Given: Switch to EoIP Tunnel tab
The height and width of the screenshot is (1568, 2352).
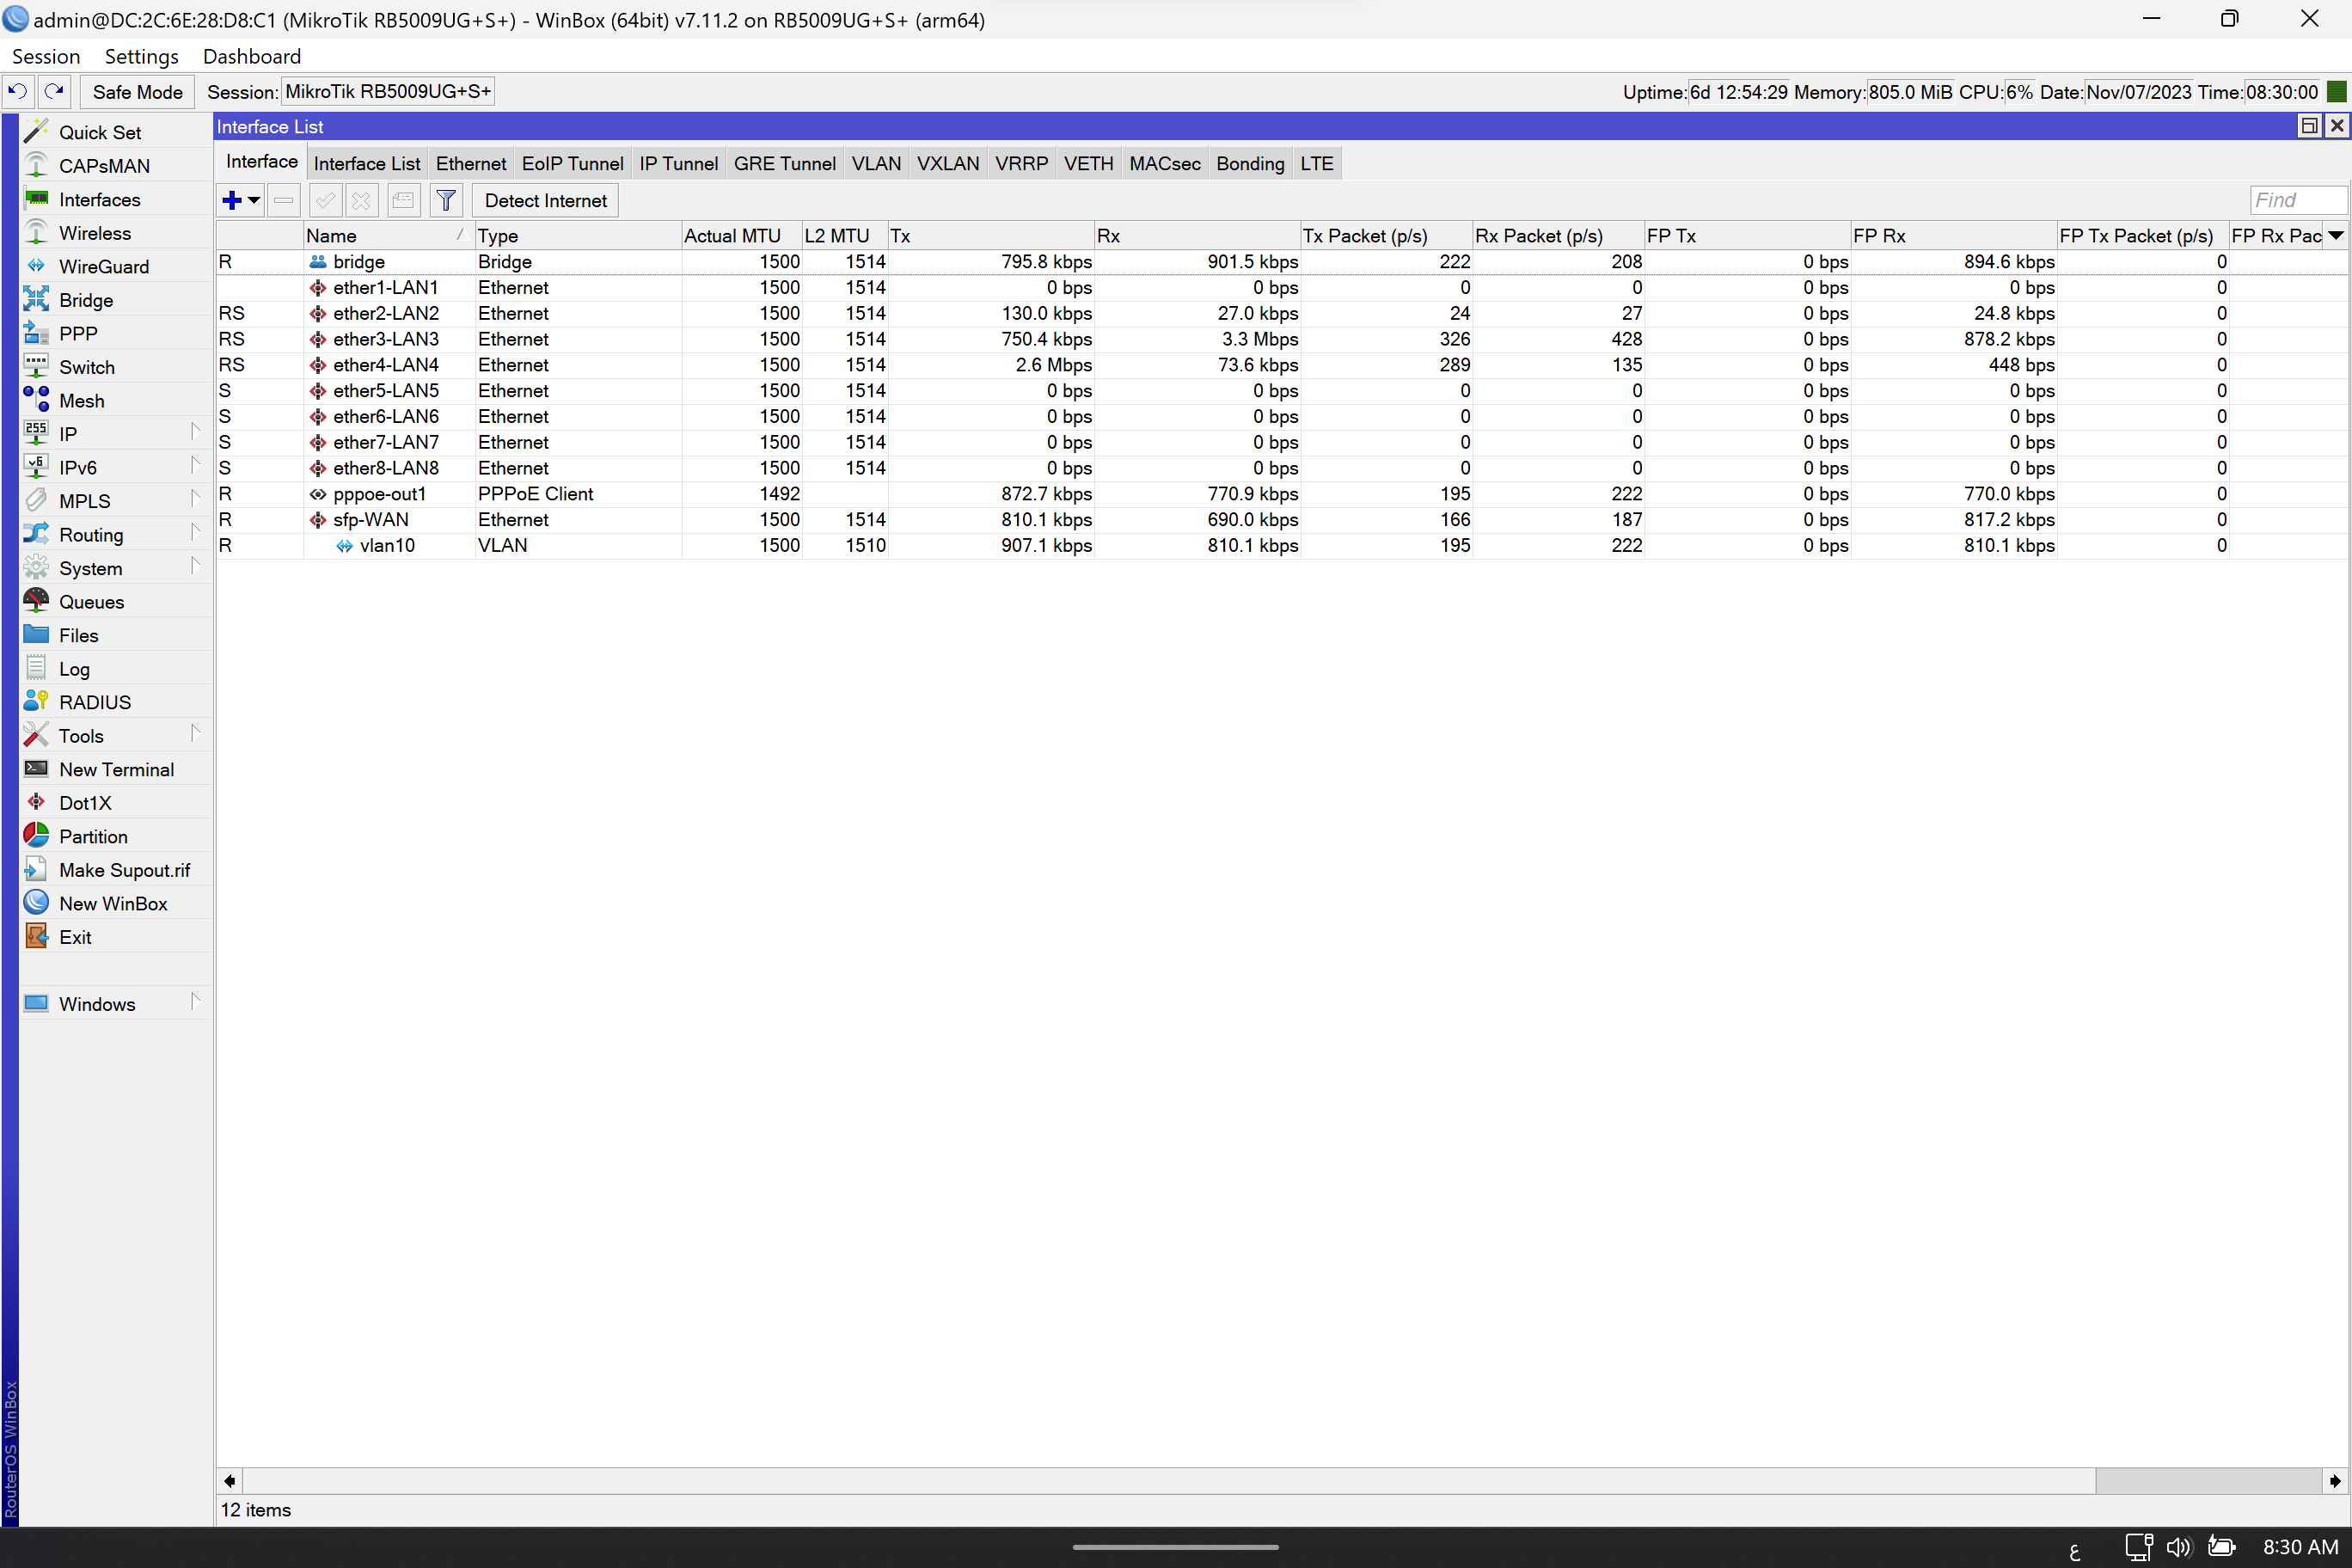Looking at the screenshot, I should point(572,163).
